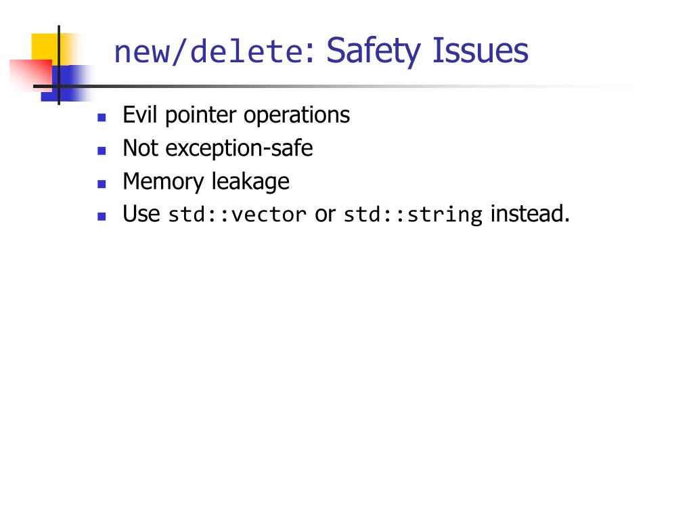The width and height of the screenshot is (693, 520).
Task: Select the bullet before Use std::vector
Action: click(x=102, y=216)
